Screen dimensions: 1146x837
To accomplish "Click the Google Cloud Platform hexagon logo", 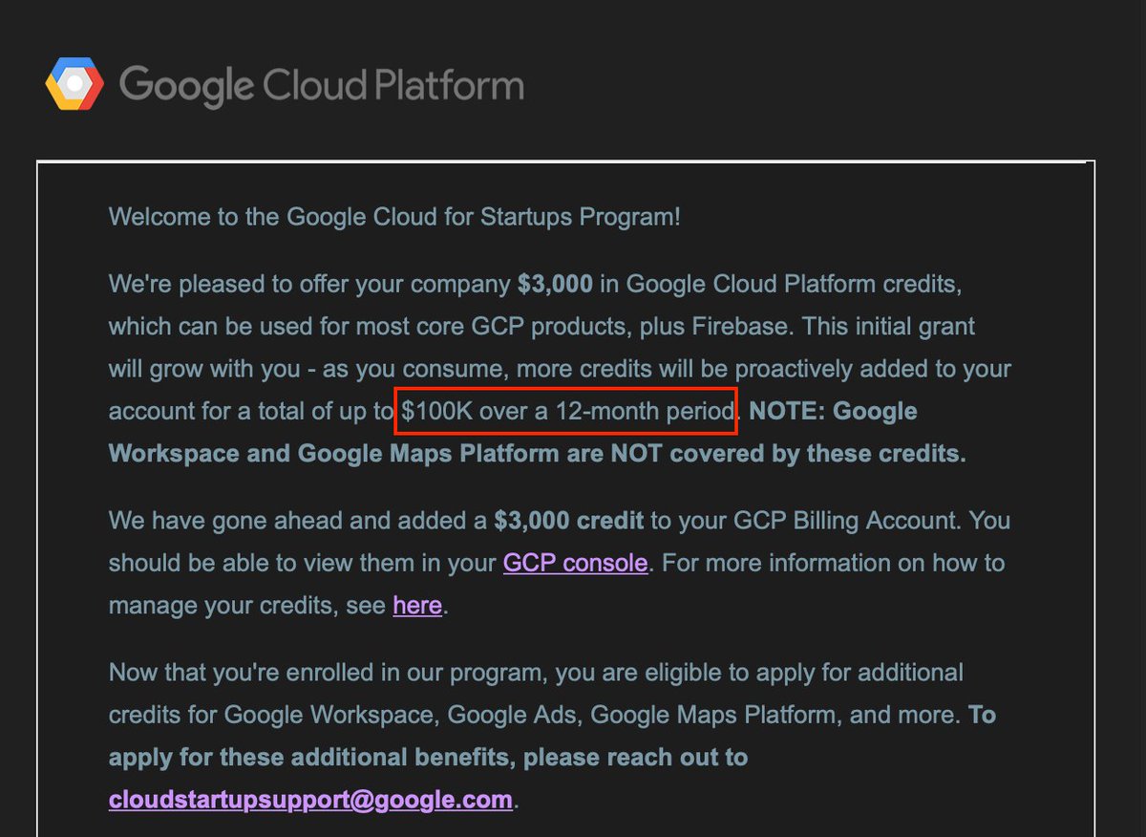I will pos(74,84).
